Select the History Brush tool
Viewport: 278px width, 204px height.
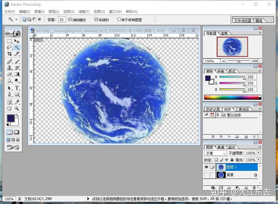pyautogui.click(x=17, y=68)
